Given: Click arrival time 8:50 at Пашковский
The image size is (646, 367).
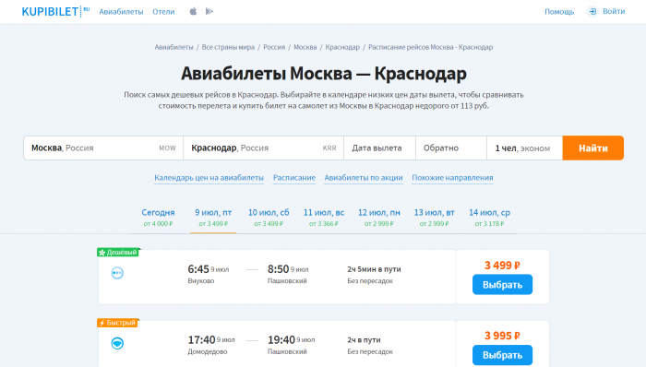Looking at the screenshot, I should (278, 269).
